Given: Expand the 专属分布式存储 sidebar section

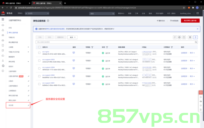Looking at the screenshot, I should click(x=28, y=52).
